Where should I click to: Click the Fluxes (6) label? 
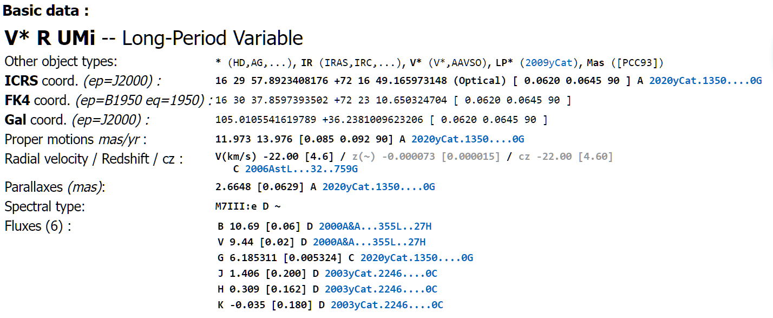(x=38, y=226)
